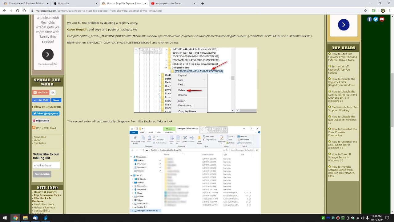Click the address bar URL
The height and width of the screenshot is (222, 394).
(x=98, y=10)
